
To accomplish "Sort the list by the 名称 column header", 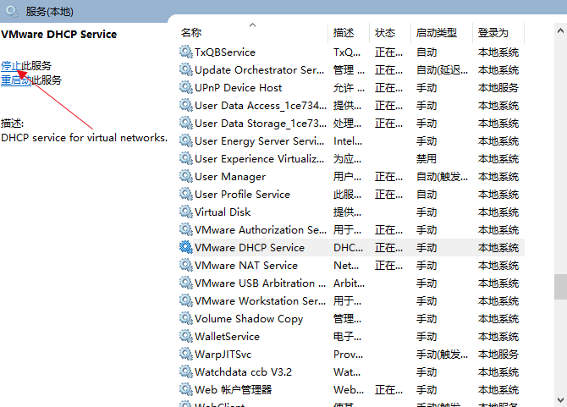I will click(191, 33).
